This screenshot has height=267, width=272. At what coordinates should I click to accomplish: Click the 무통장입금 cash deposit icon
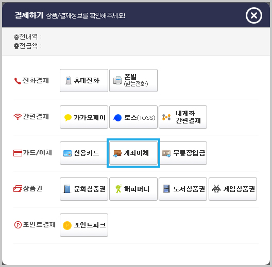coord(166,154)
